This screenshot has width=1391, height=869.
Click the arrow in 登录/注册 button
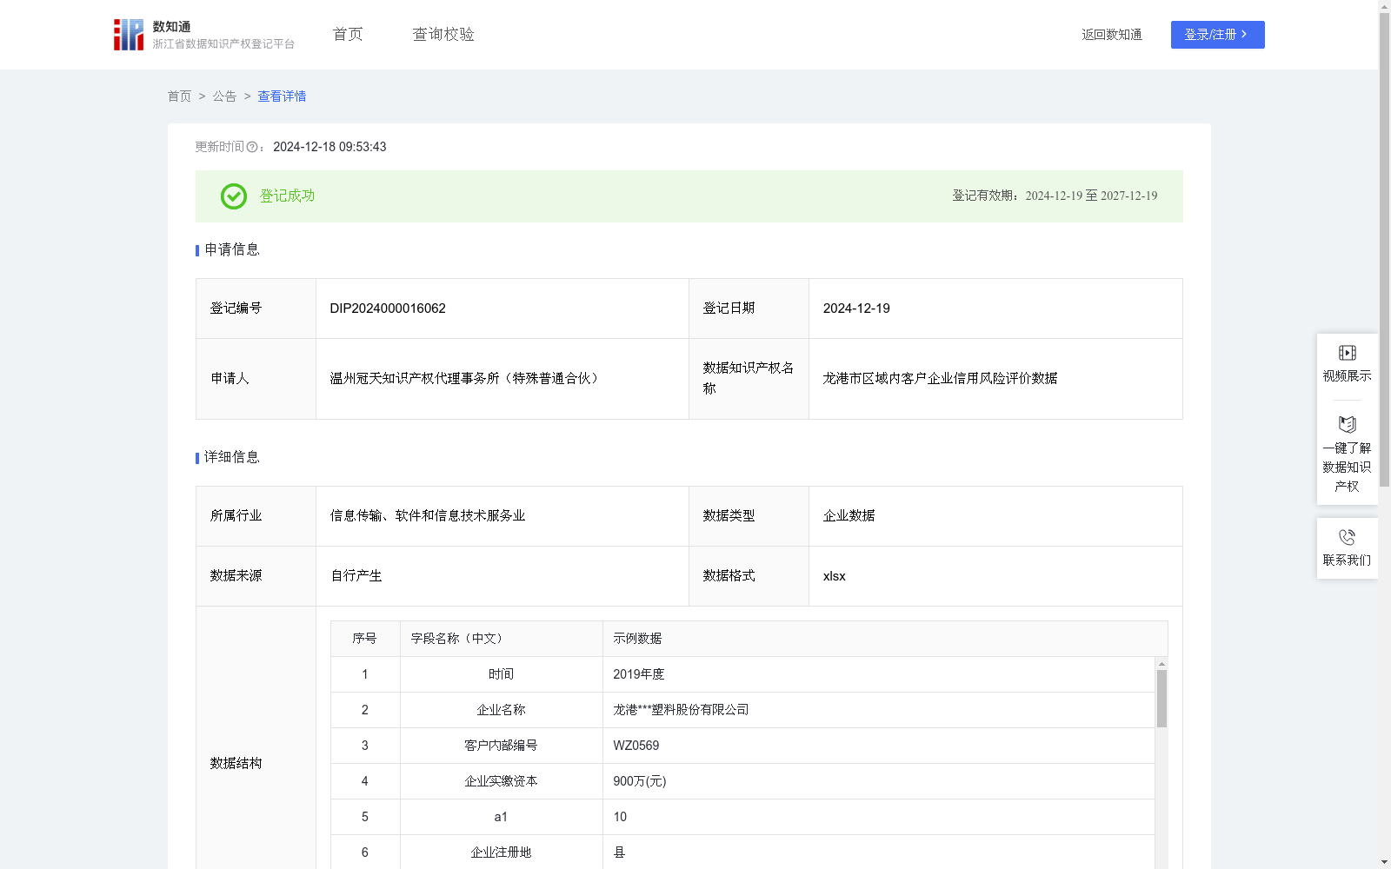(1244, 35)
